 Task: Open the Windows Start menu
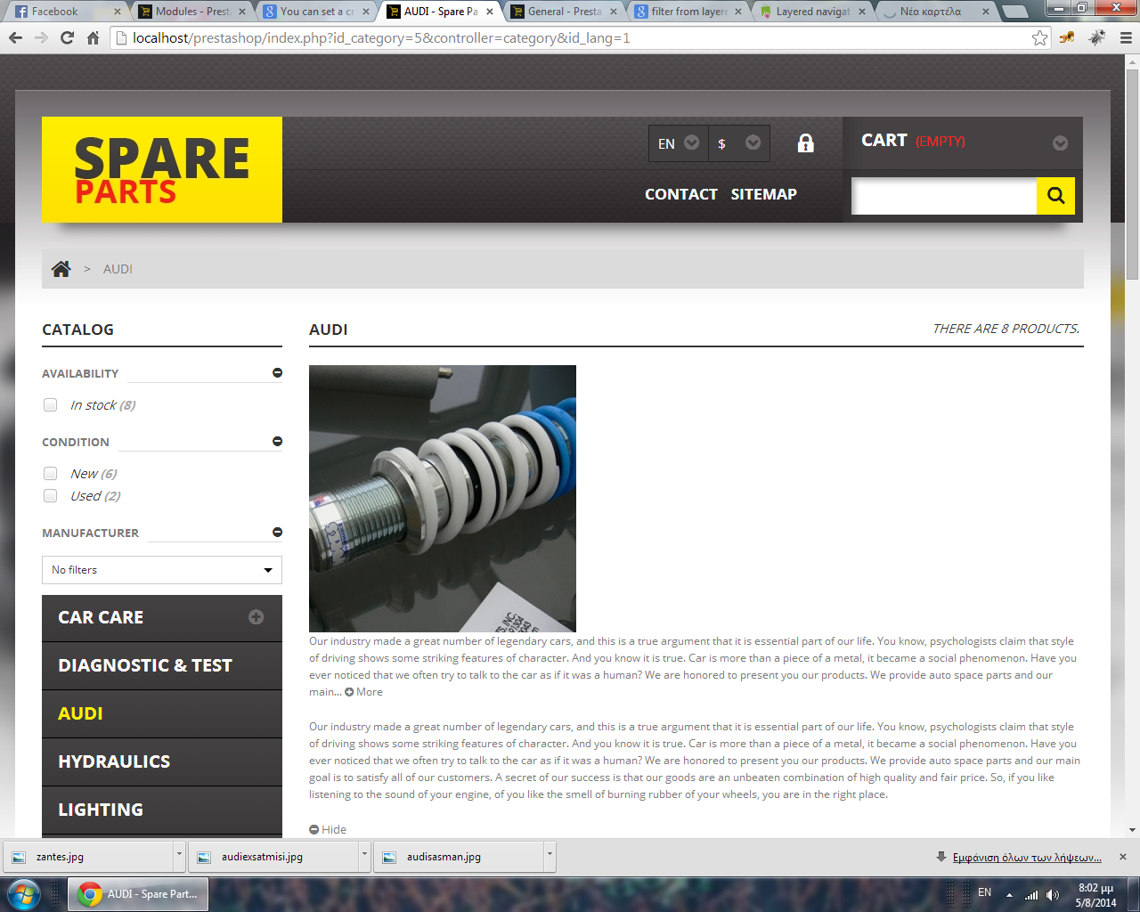coord(22,893)
